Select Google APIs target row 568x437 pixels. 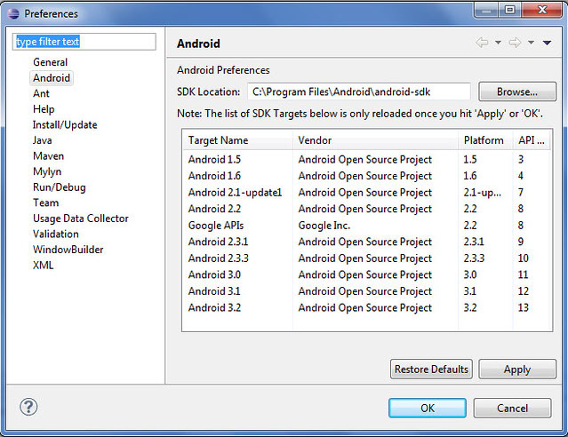click(x=367, y=226)
